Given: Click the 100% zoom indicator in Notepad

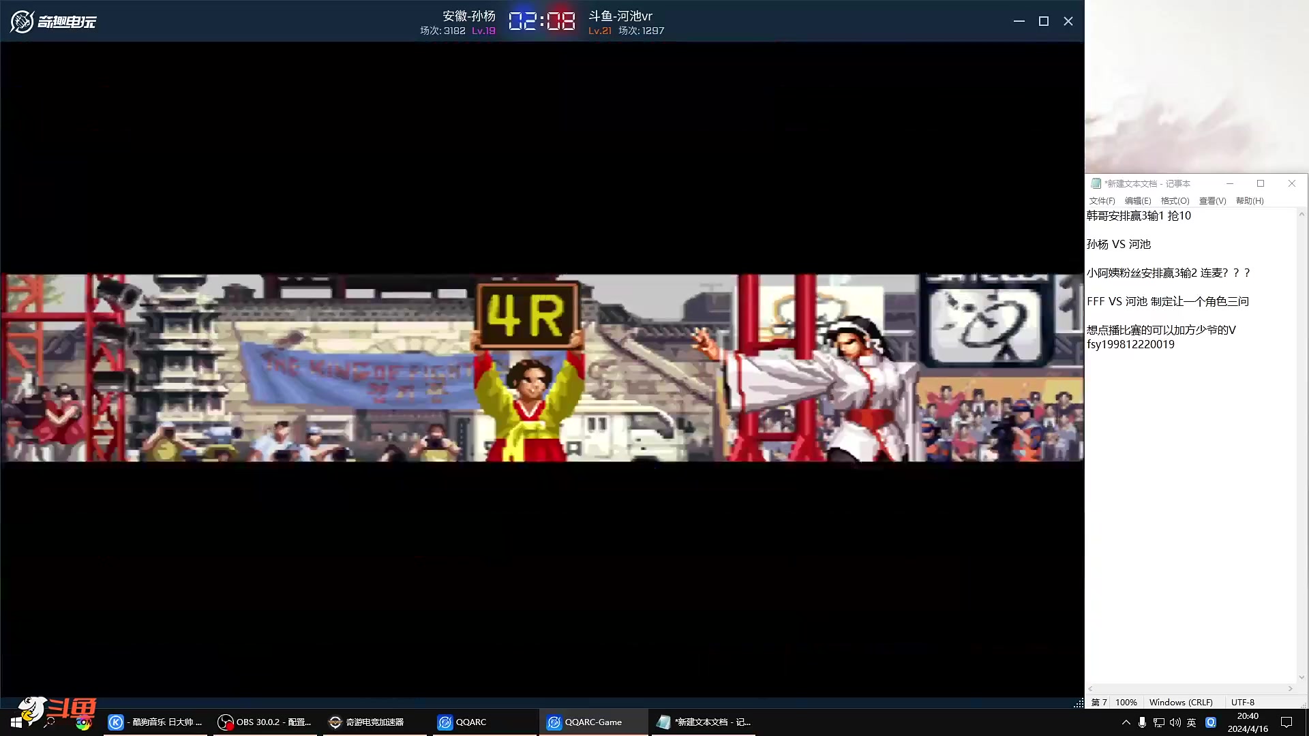Looking at the screenshot, I should coord(1126,702).
